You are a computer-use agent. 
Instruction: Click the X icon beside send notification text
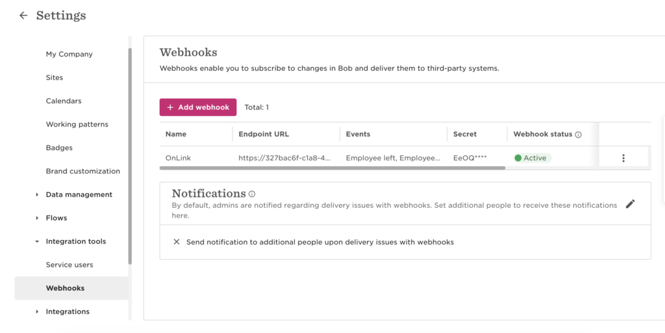pyautogui.click(x=177, y=242)
